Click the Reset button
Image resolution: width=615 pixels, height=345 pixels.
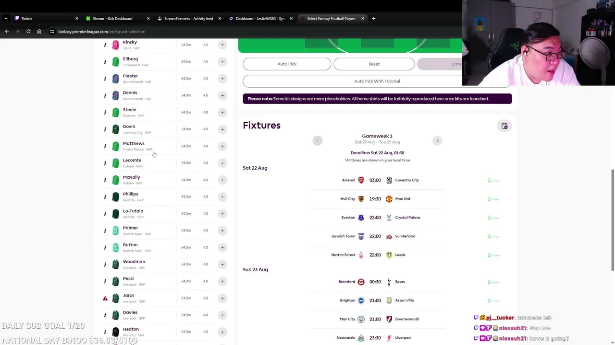point(374,64)
